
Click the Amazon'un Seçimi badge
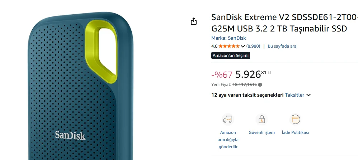pos(231,55)
